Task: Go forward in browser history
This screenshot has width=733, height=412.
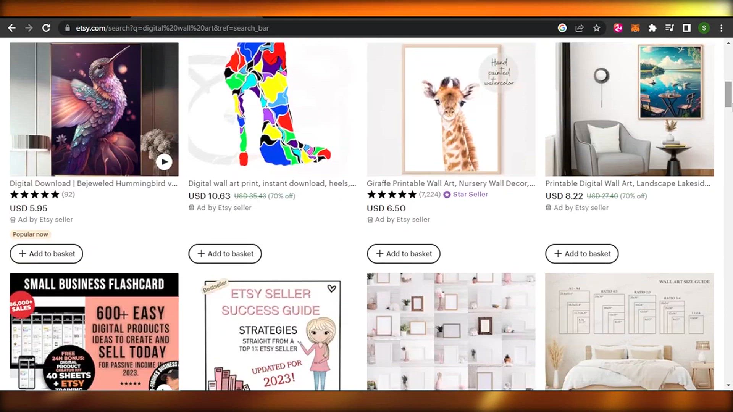Action: pos(29,28)
